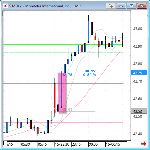Minimize the S.MDLZ chart window
The height and width of the screenshot is (150, 150).
click(121, 6)
